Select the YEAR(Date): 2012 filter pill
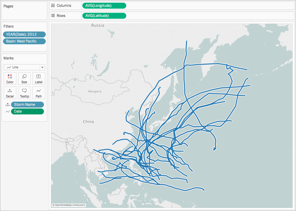This screenshot has width=296, height=211. [24, 34]
